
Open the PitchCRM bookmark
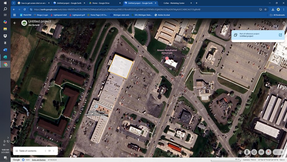point(26,15)
